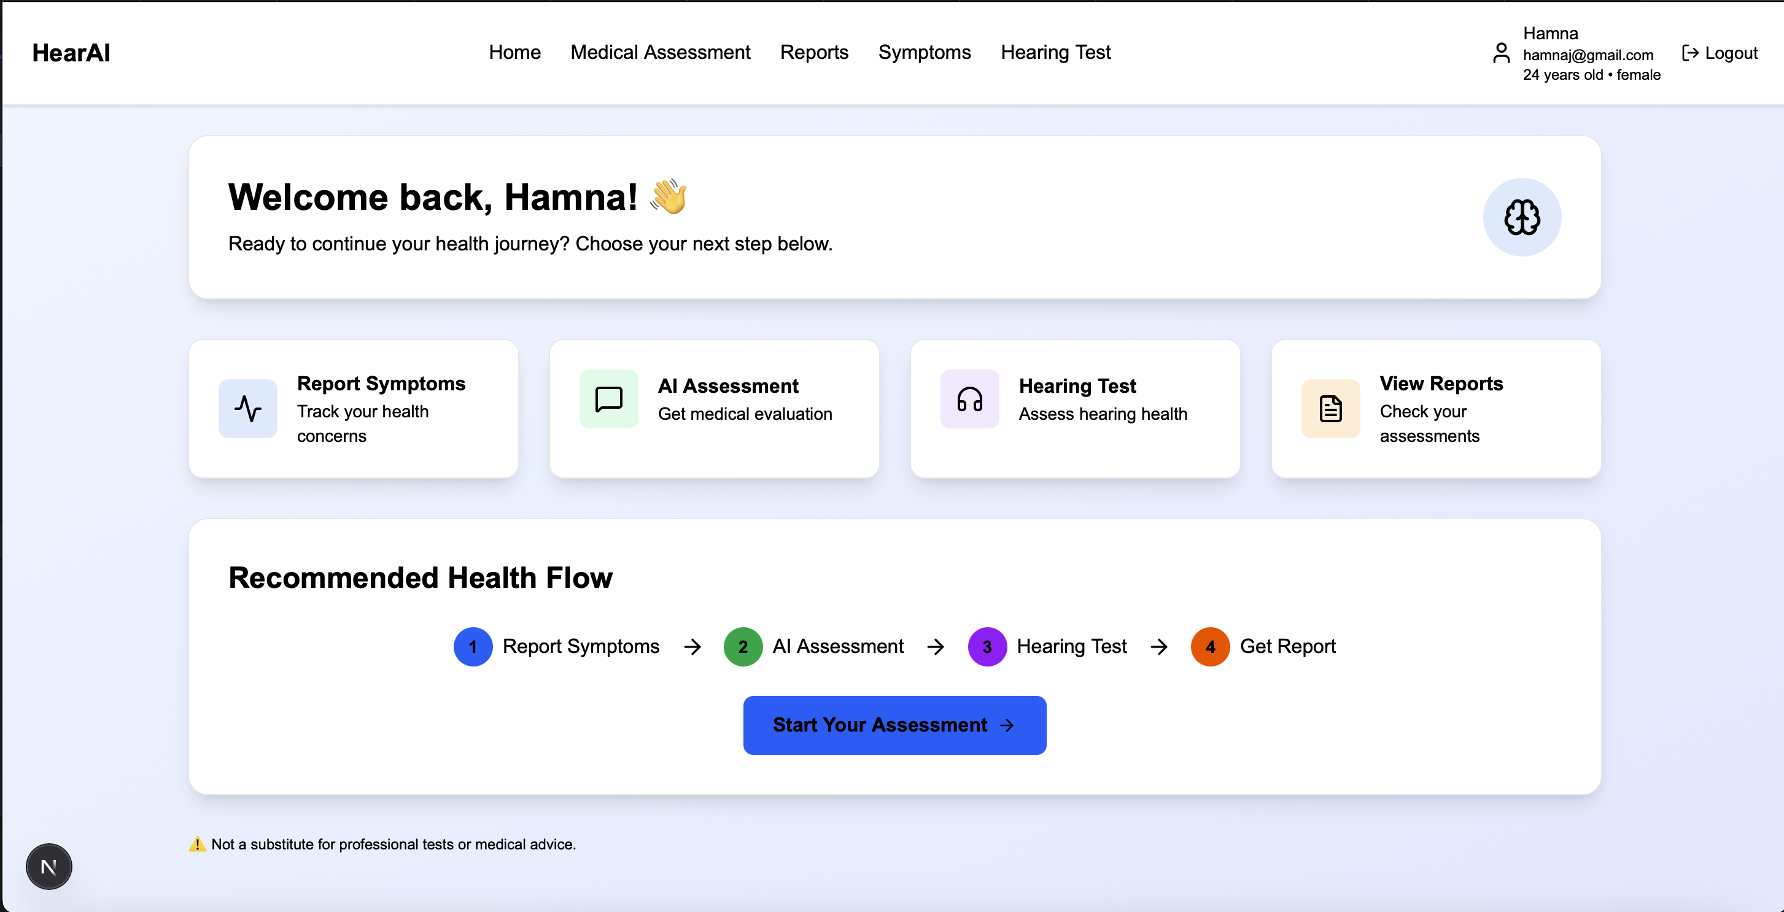Log out using the Logout button
This screenshot has width=1784, height=912.
[x=1720, y=53]
